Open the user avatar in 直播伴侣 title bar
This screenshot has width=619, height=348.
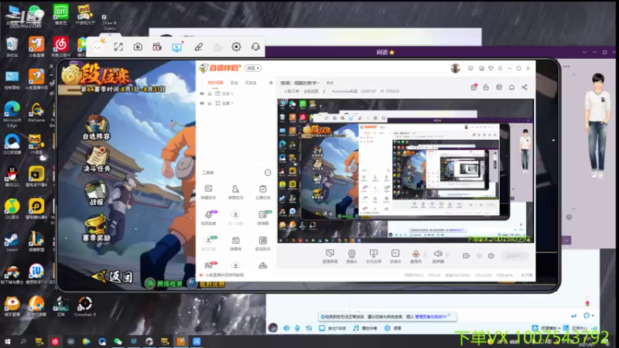(456, 68)
